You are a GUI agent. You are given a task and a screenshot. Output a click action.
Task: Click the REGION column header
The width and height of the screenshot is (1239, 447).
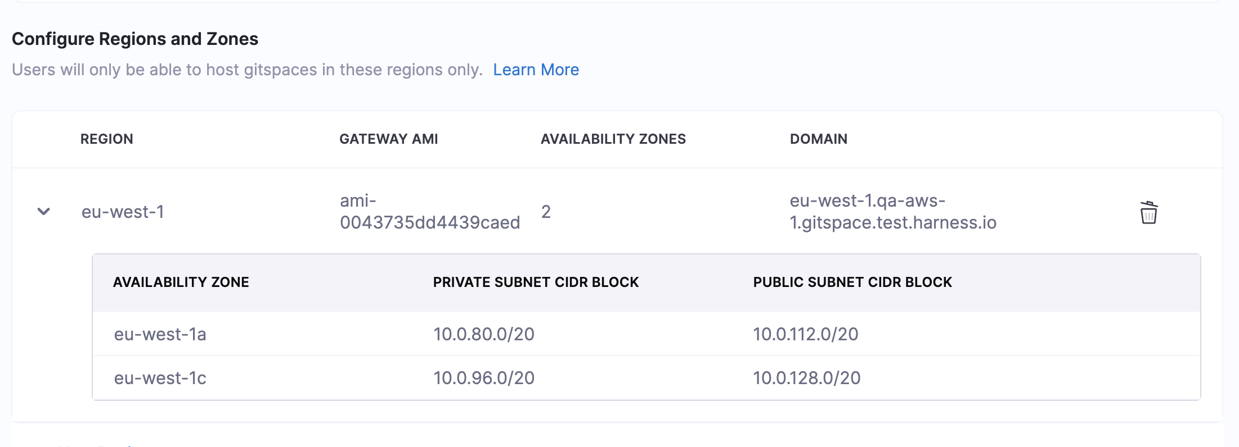(x=107, y=139)
